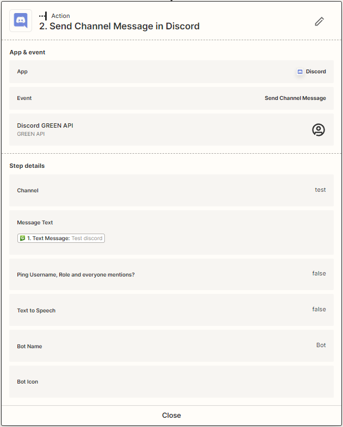
Task: Click the Bot Name field
Action: pyautogui.click(x=171, y=346)
